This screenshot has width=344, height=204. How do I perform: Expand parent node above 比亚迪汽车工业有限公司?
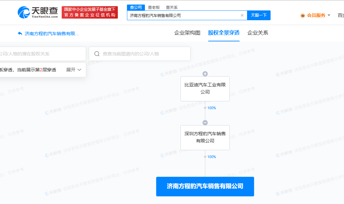[x=205, y=74]
